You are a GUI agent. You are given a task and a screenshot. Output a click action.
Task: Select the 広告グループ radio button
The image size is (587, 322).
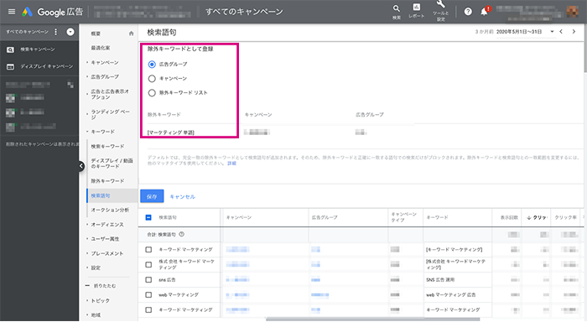pos(152,65)
